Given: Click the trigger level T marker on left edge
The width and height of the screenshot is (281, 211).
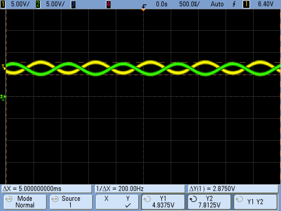Looking at the screenshot, I should (x=3, y=67).
